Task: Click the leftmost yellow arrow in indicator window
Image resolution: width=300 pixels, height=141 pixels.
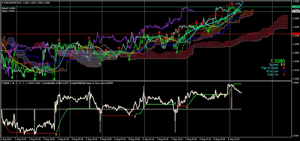Action: point(56,135)
